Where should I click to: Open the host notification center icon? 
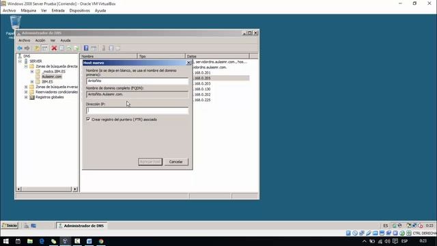[x=395, y=241]
